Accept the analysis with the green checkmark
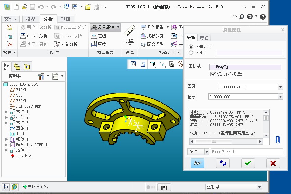 pyautogui.click(x=248, y=163)
